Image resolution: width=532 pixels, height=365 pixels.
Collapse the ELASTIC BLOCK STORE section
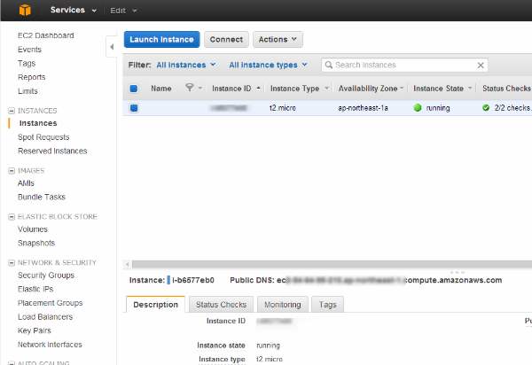12,216
